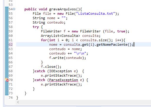Click the blue change range bar beside line 65
Screen dimensions: 151x107
[x=7, y=58]
